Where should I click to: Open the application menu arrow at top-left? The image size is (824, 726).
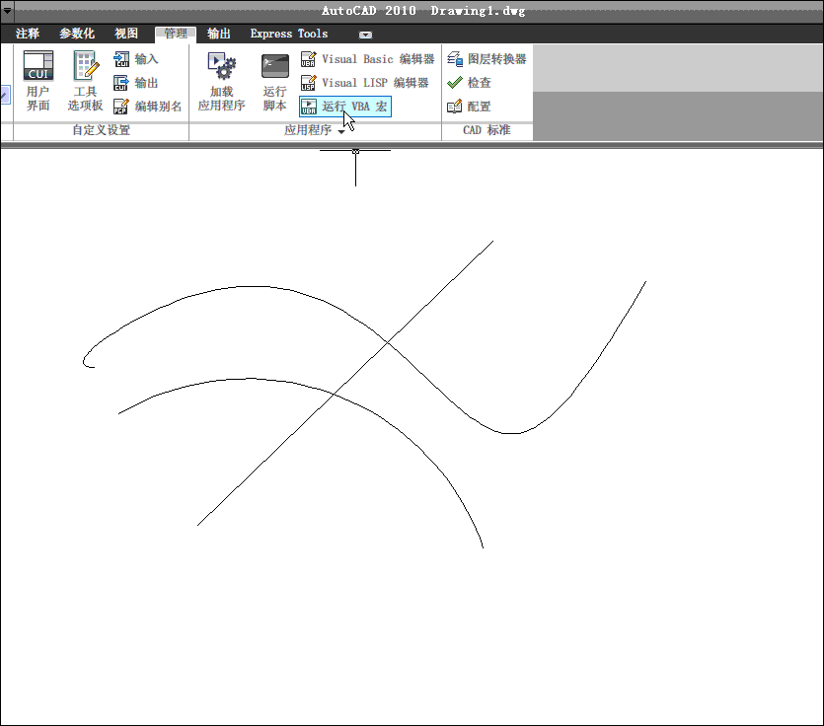click(7, 11)
